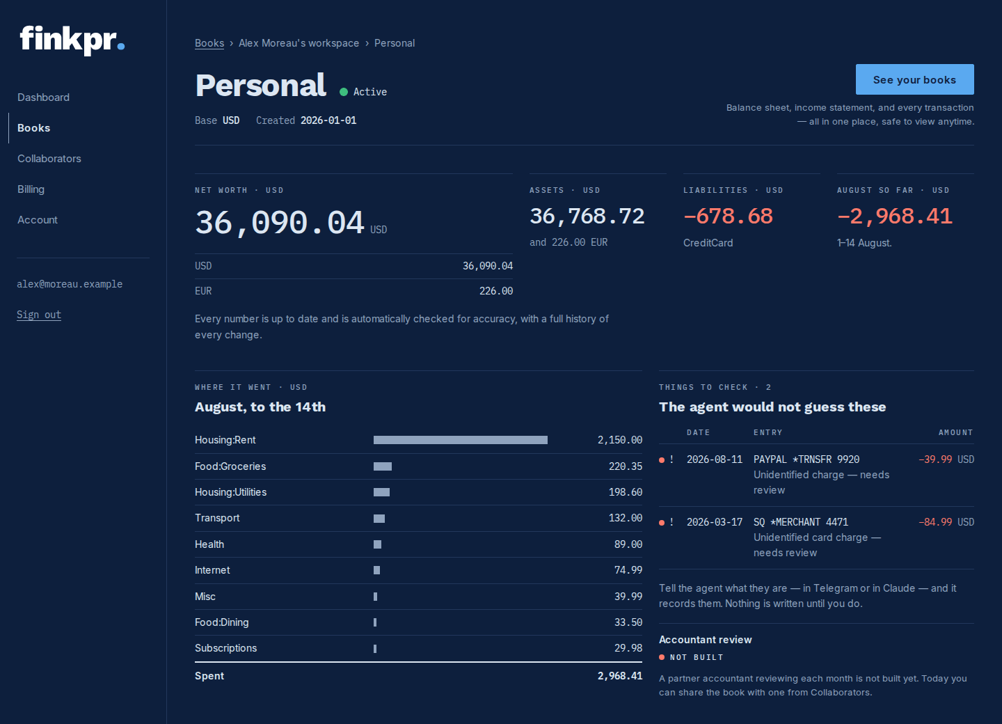Click the rent amount 2,150.00
1002x724 pixels.
click(620, 440)
